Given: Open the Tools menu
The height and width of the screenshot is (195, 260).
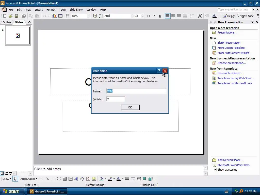Looking at the screenshot, I should [x=62, y=10].
